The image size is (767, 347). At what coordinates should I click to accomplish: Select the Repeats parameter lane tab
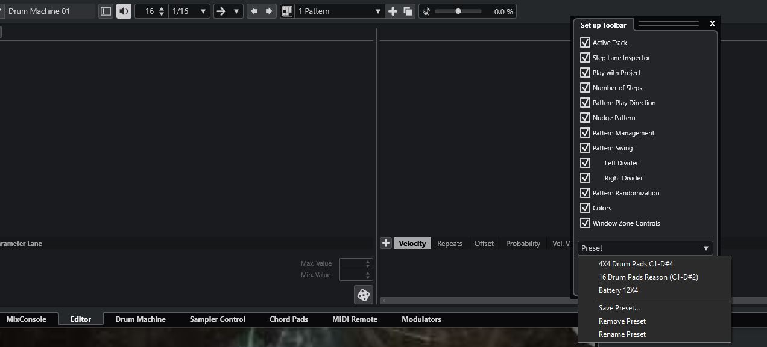click(450, 243)
